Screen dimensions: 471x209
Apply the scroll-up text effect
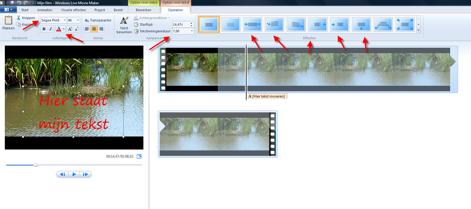(361, 24)
